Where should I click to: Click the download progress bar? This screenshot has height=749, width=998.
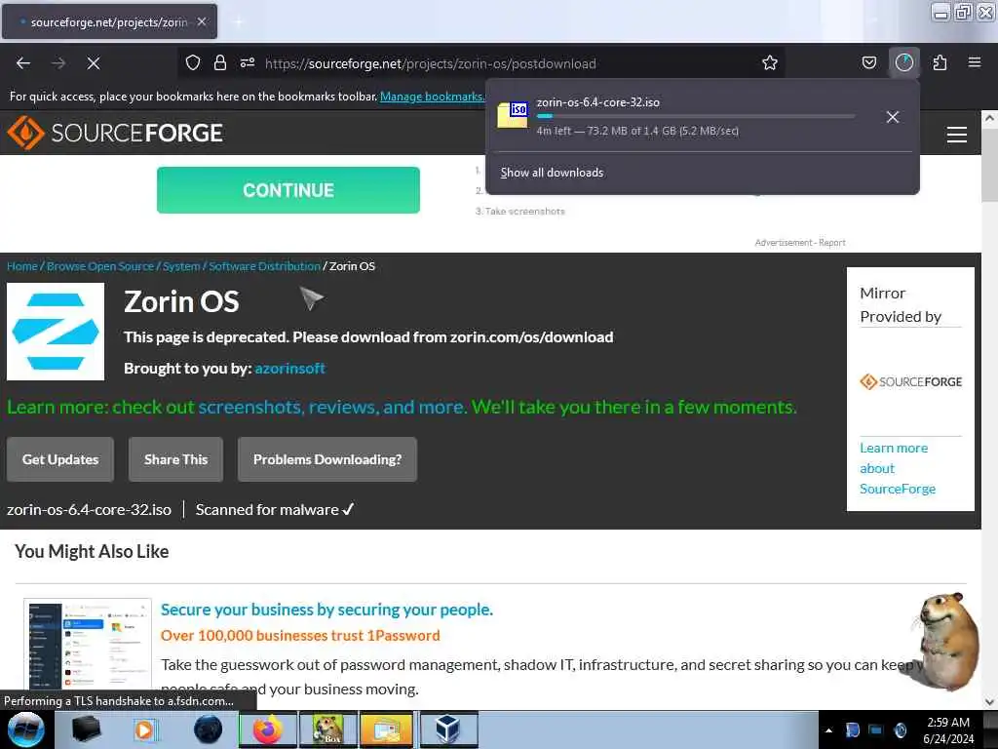[696, 117]
